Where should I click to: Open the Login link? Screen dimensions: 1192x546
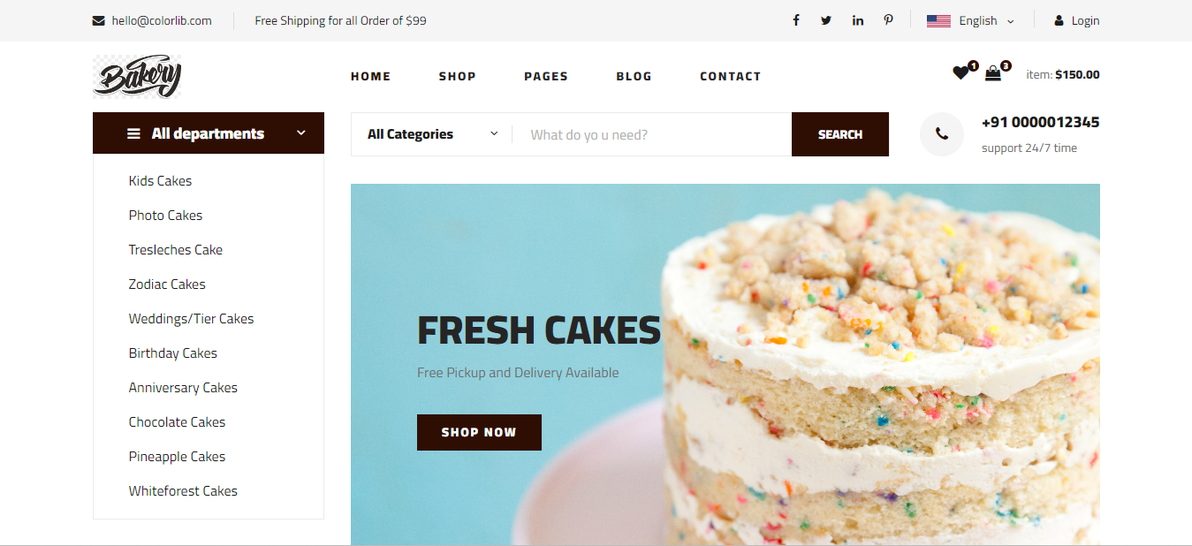pos(1077,20)
